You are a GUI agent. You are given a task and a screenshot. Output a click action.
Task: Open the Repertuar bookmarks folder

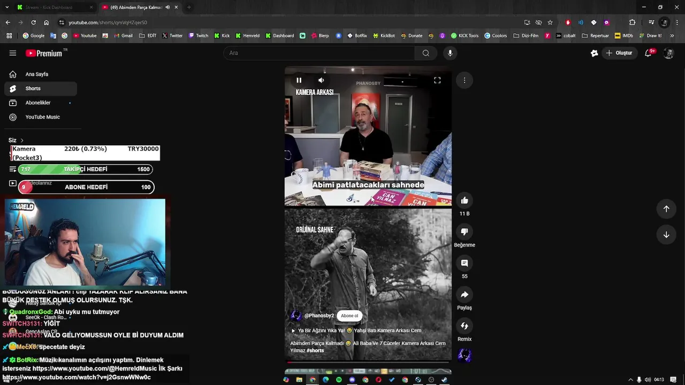tap(595, 36)
